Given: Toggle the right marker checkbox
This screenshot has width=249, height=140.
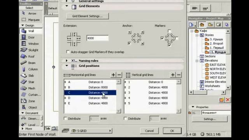Looking at the screenshot, I should (x=177, y=38).
